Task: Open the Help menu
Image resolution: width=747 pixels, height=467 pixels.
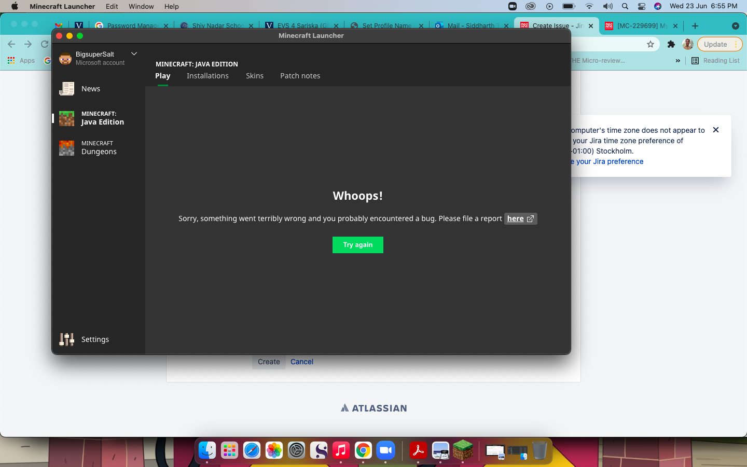Action: (x=172, y=6)
